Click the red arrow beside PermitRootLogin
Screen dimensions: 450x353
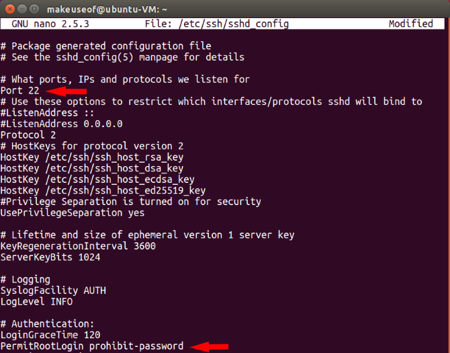[208, 346]
